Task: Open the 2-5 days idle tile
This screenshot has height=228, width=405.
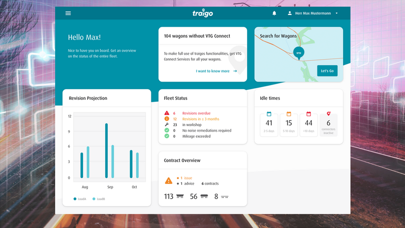Action: [x=269, y=125]
